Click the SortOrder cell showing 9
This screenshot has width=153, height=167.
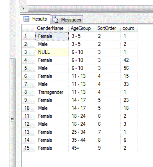click(108, 148)
